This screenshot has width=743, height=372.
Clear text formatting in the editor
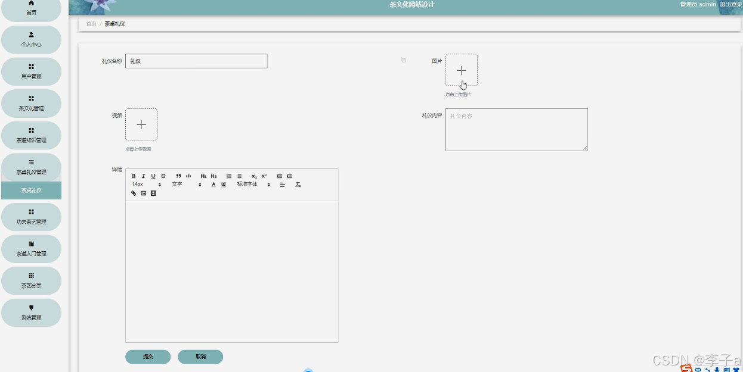click(298, 185)
